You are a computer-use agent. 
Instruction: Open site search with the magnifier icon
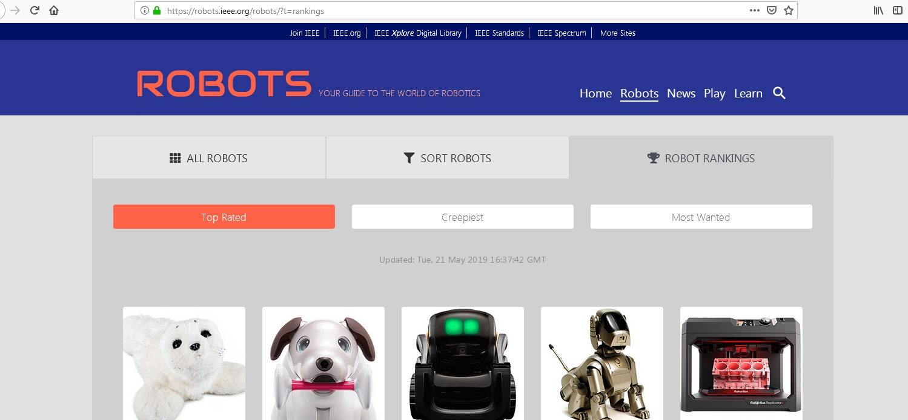(x=780, y=93)
